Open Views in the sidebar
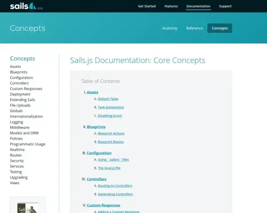Viewport: 267px width, 213px height. pos(15,183)
